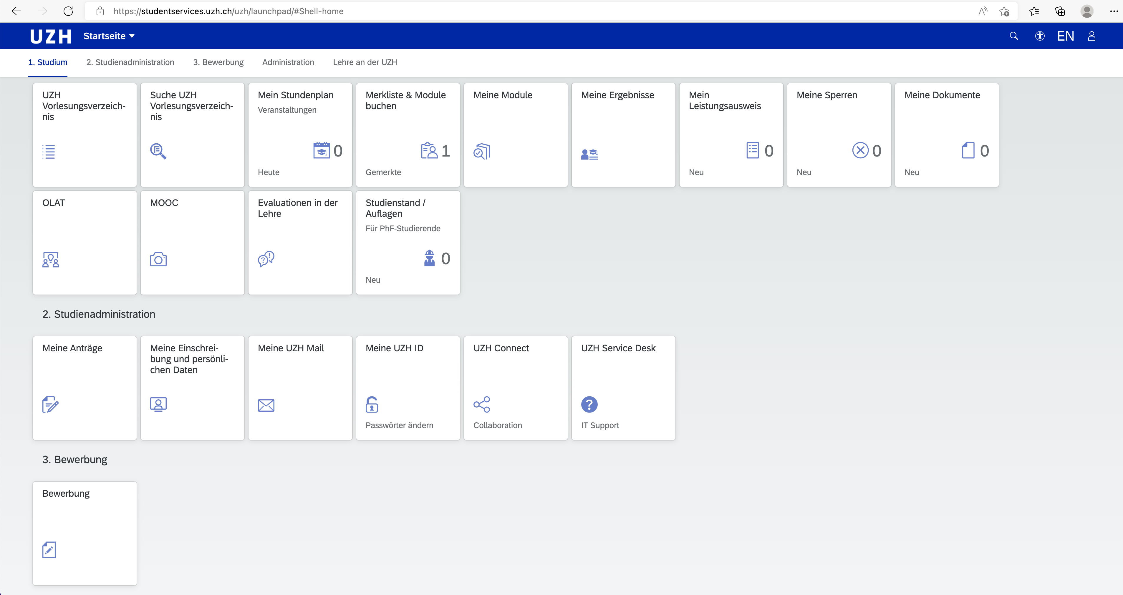The width and height of the screenshot is (1123, 595).
Task: Click the 'Meine UZH Mail' tile title
Action: tap(291, 348)
